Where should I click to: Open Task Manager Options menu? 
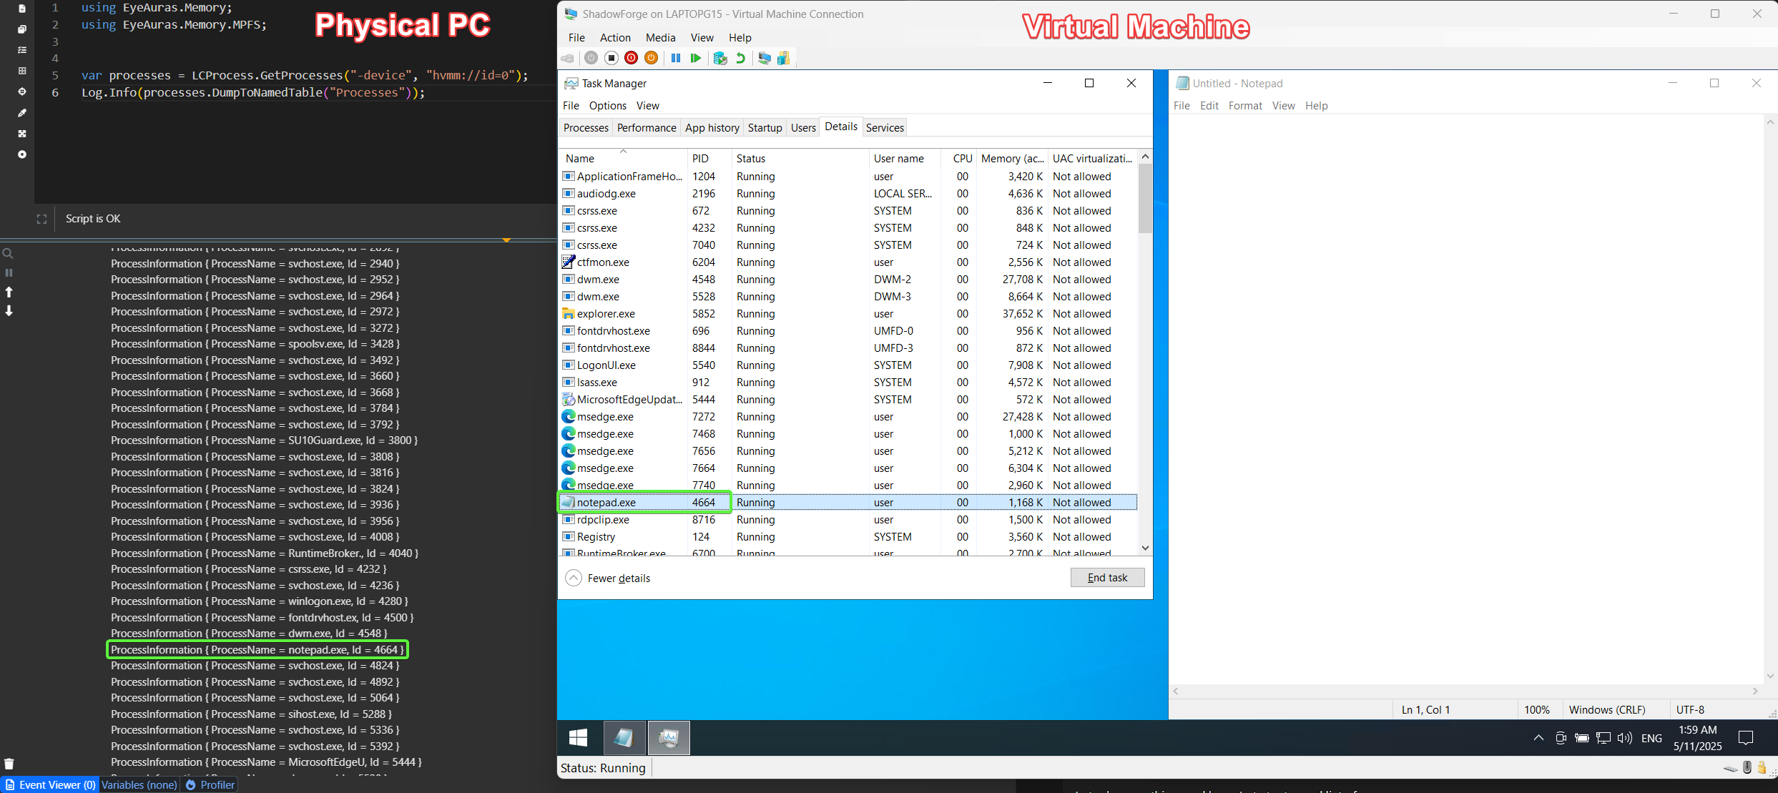coord(608,106)
